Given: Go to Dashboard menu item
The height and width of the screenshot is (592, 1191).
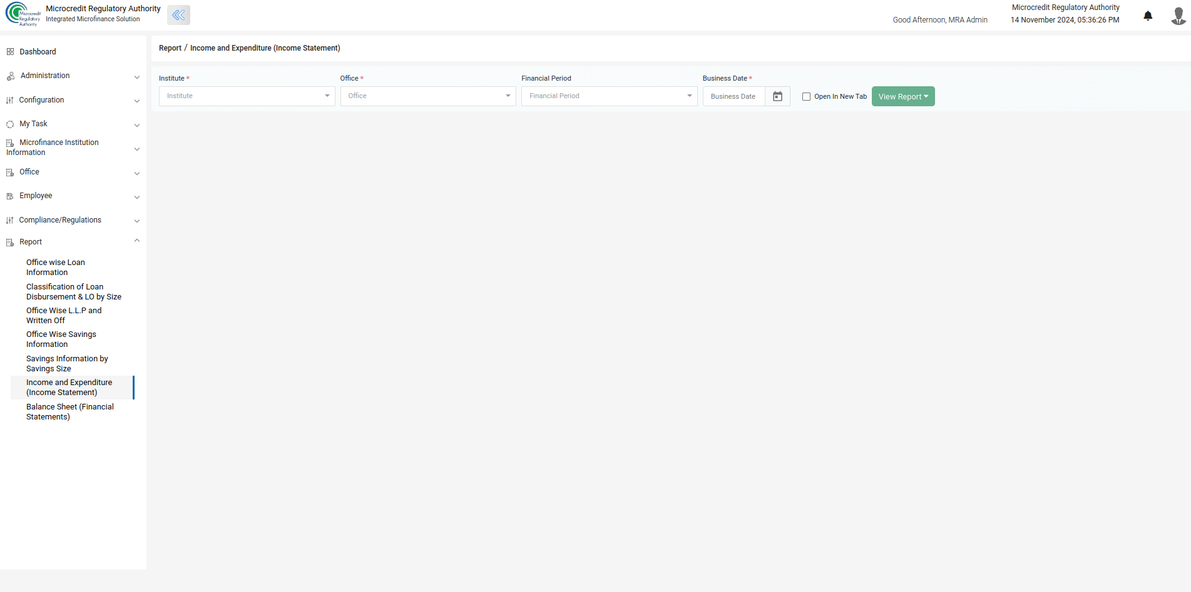Looking at the screenshot, I should click(38, 52).
